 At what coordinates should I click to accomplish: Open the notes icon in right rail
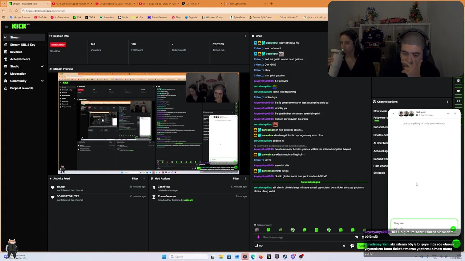458,80
